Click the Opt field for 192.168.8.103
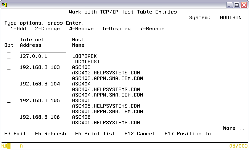 tap(9, 68)
